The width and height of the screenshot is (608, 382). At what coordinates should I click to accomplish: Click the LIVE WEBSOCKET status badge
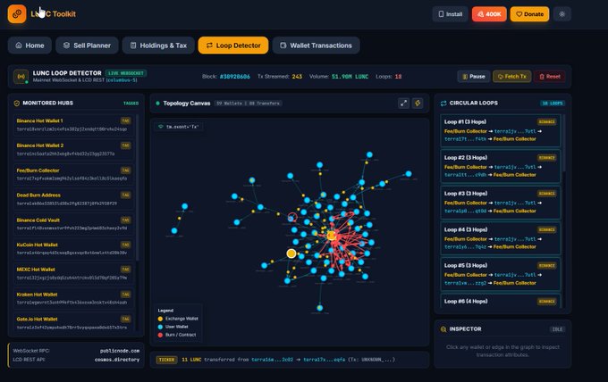126,73
